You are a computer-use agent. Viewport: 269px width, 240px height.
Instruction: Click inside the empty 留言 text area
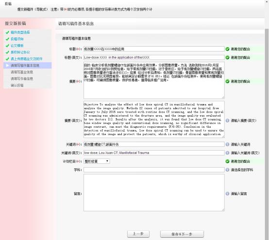click(x=154, y=192)
